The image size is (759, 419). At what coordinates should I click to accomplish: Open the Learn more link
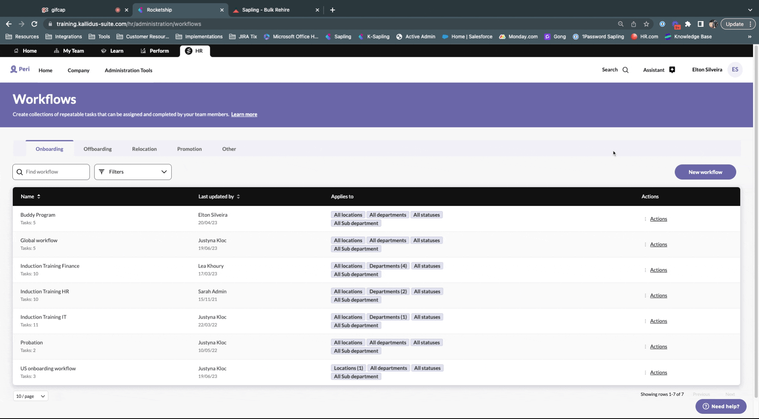(244, 114)
